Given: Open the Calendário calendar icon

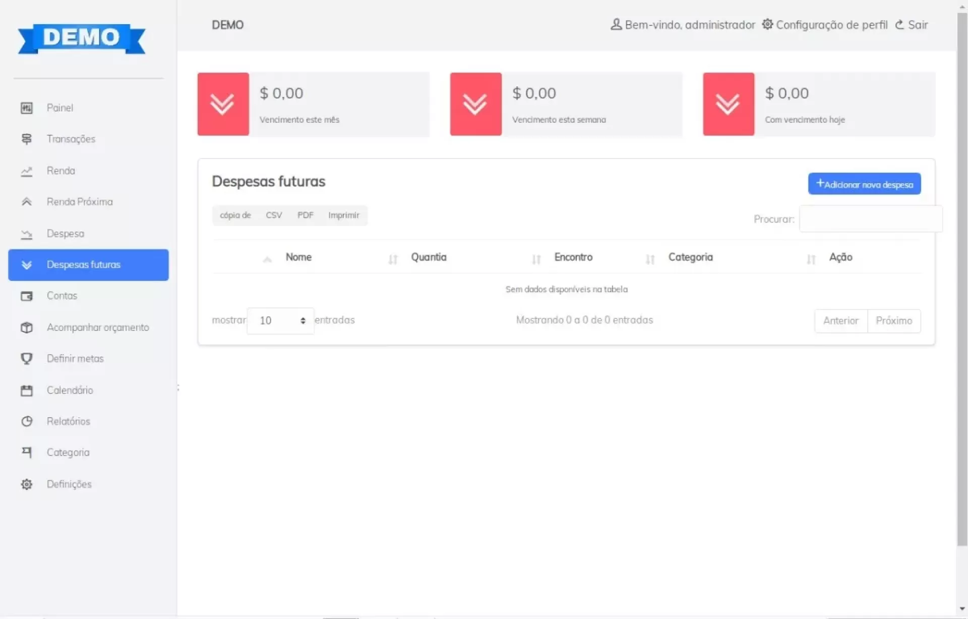Looking at the screenshot, I should (x=27, y=390).
